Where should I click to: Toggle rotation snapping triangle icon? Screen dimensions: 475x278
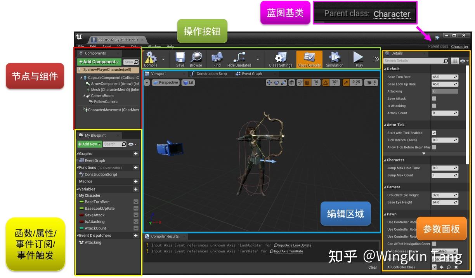(x=326, y=82)
